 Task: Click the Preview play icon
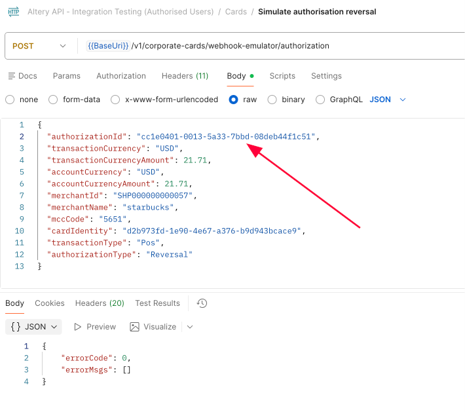click(78, 327)
